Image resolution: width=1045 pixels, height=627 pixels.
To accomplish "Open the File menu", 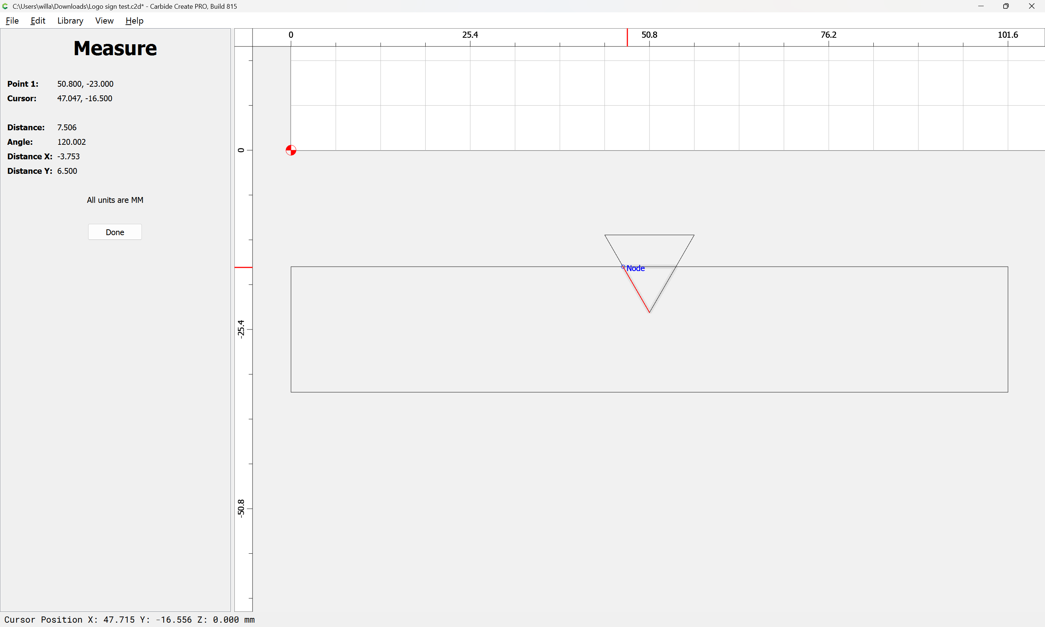I will pos(12,21).
